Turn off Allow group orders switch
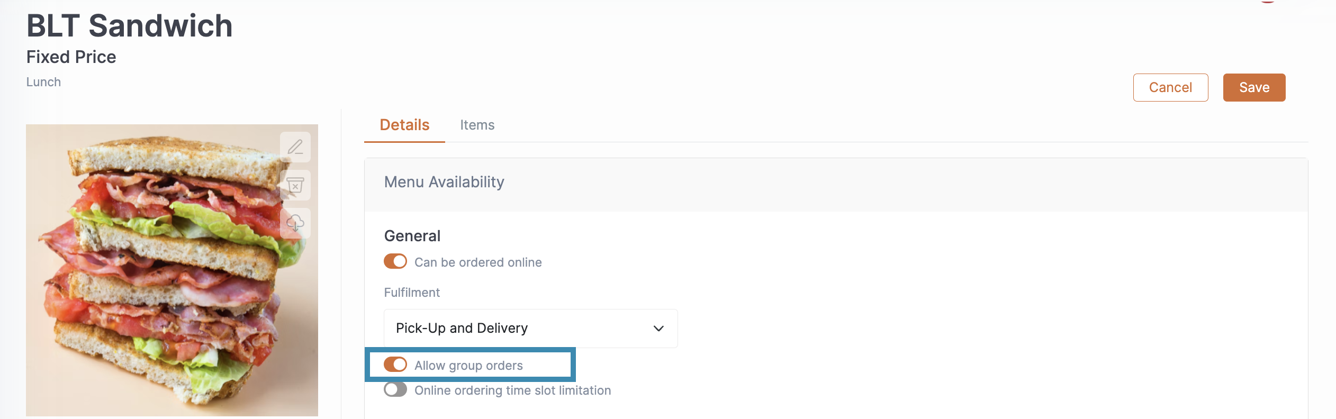1336x419 pixels. click(395, 365)
